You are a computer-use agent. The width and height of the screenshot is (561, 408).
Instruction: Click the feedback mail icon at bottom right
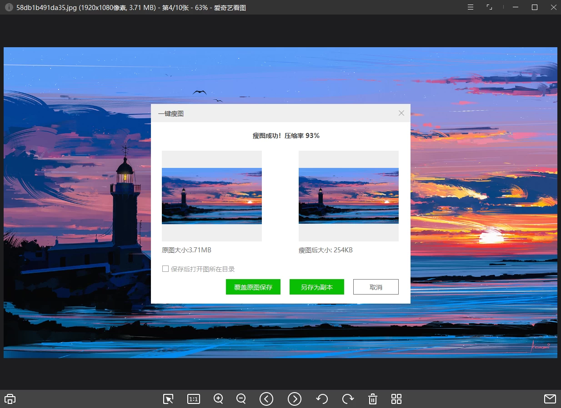(550, 398)
